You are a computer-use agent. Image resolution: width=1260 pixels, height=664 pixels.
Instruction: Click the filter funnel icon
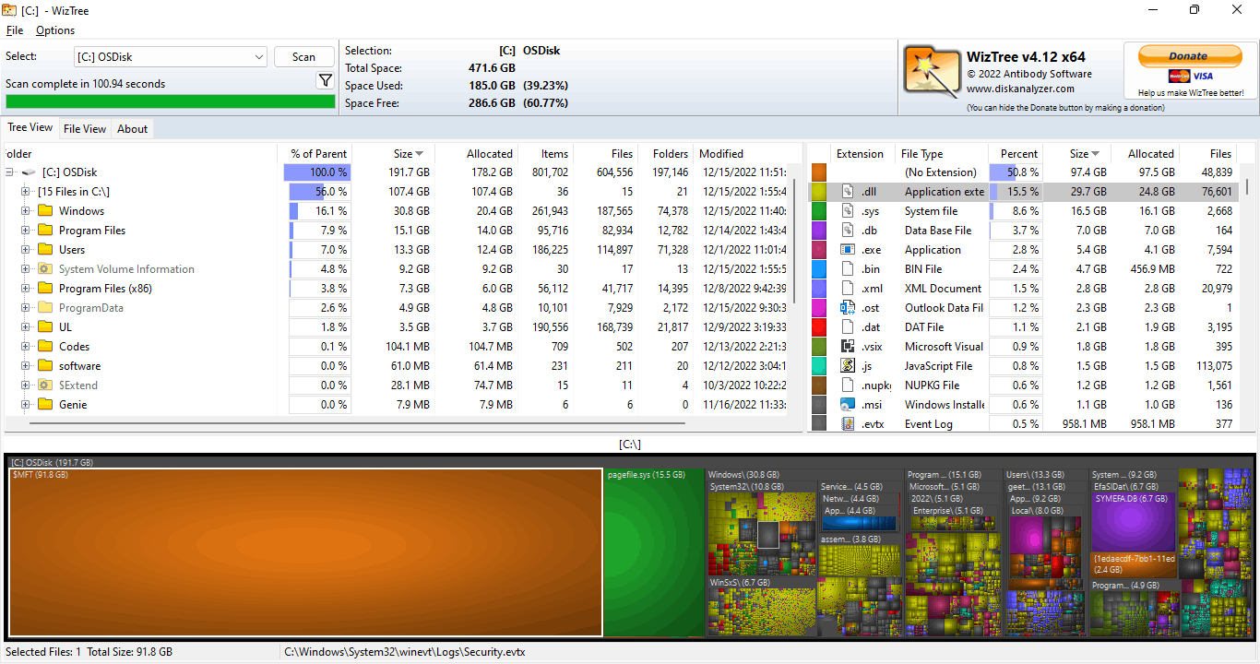[x=326, y=81]
